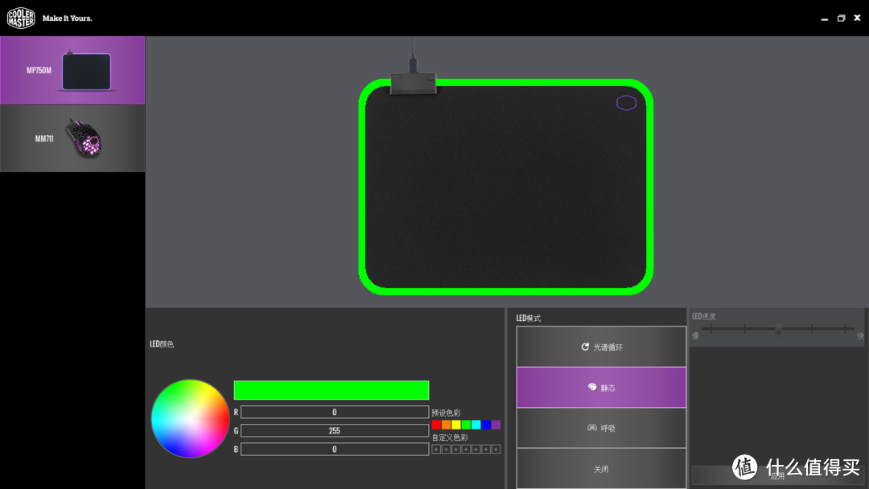Select the green preset color
This screenshot has width=869, height=489.
[x=466, y=425]
